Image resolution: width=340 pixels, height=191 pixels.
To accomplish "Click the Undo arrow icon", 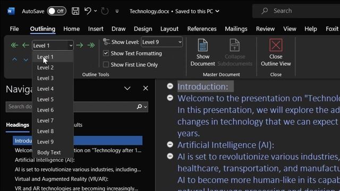I will click(x=88, y=11).
